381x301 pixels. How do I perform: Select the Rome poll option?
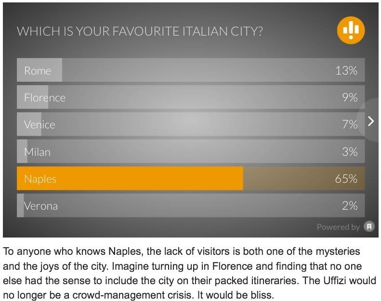click(38, 71)
